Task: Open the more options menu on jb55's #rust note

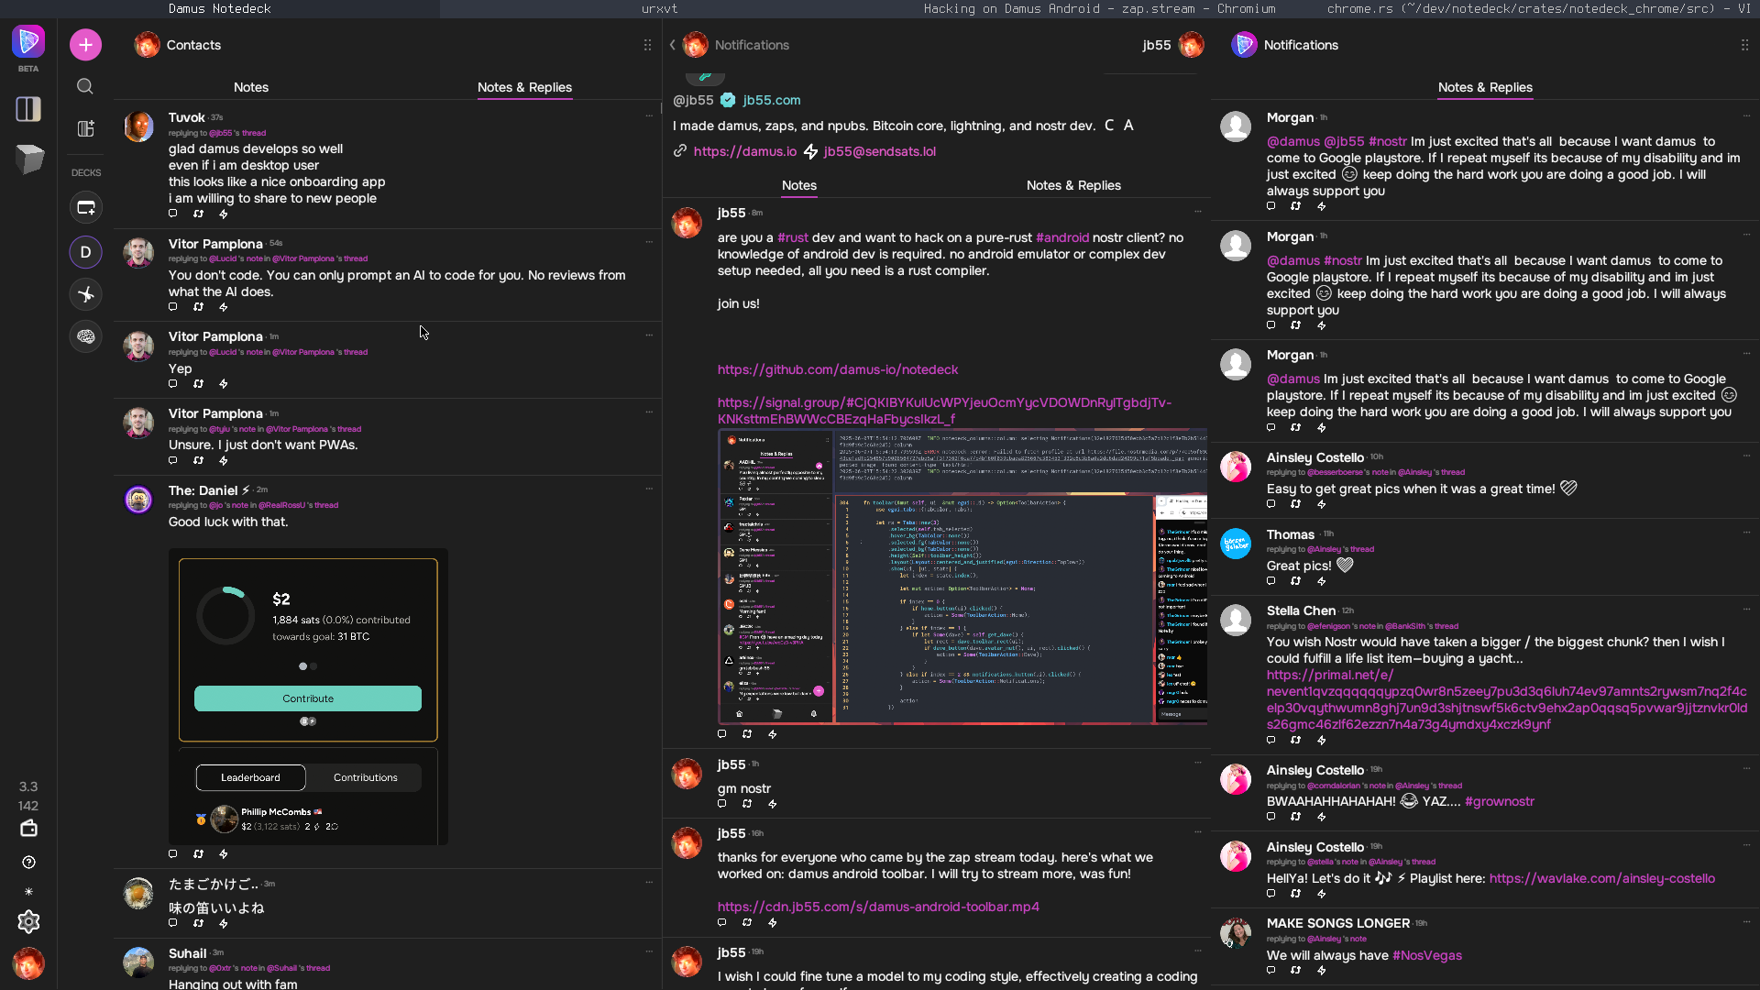Action: (1197, 211)
